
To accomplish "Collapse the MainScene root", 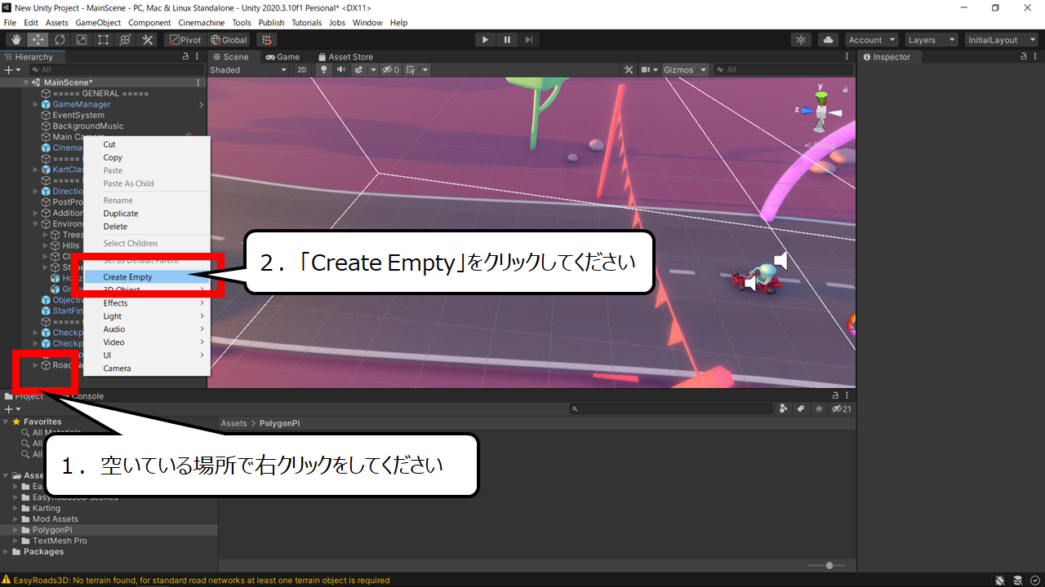I will 25,82.
